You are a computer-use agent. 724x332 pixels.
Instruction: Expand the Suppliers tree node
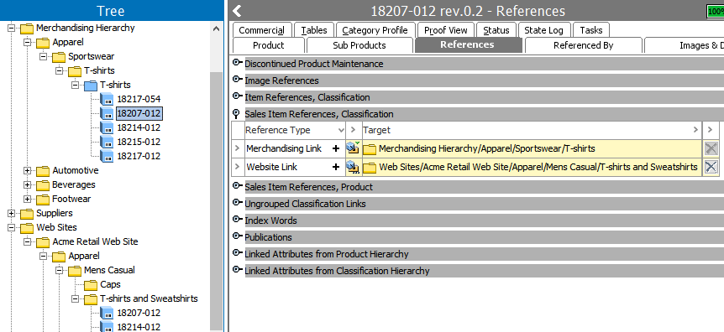coord(12,214)
